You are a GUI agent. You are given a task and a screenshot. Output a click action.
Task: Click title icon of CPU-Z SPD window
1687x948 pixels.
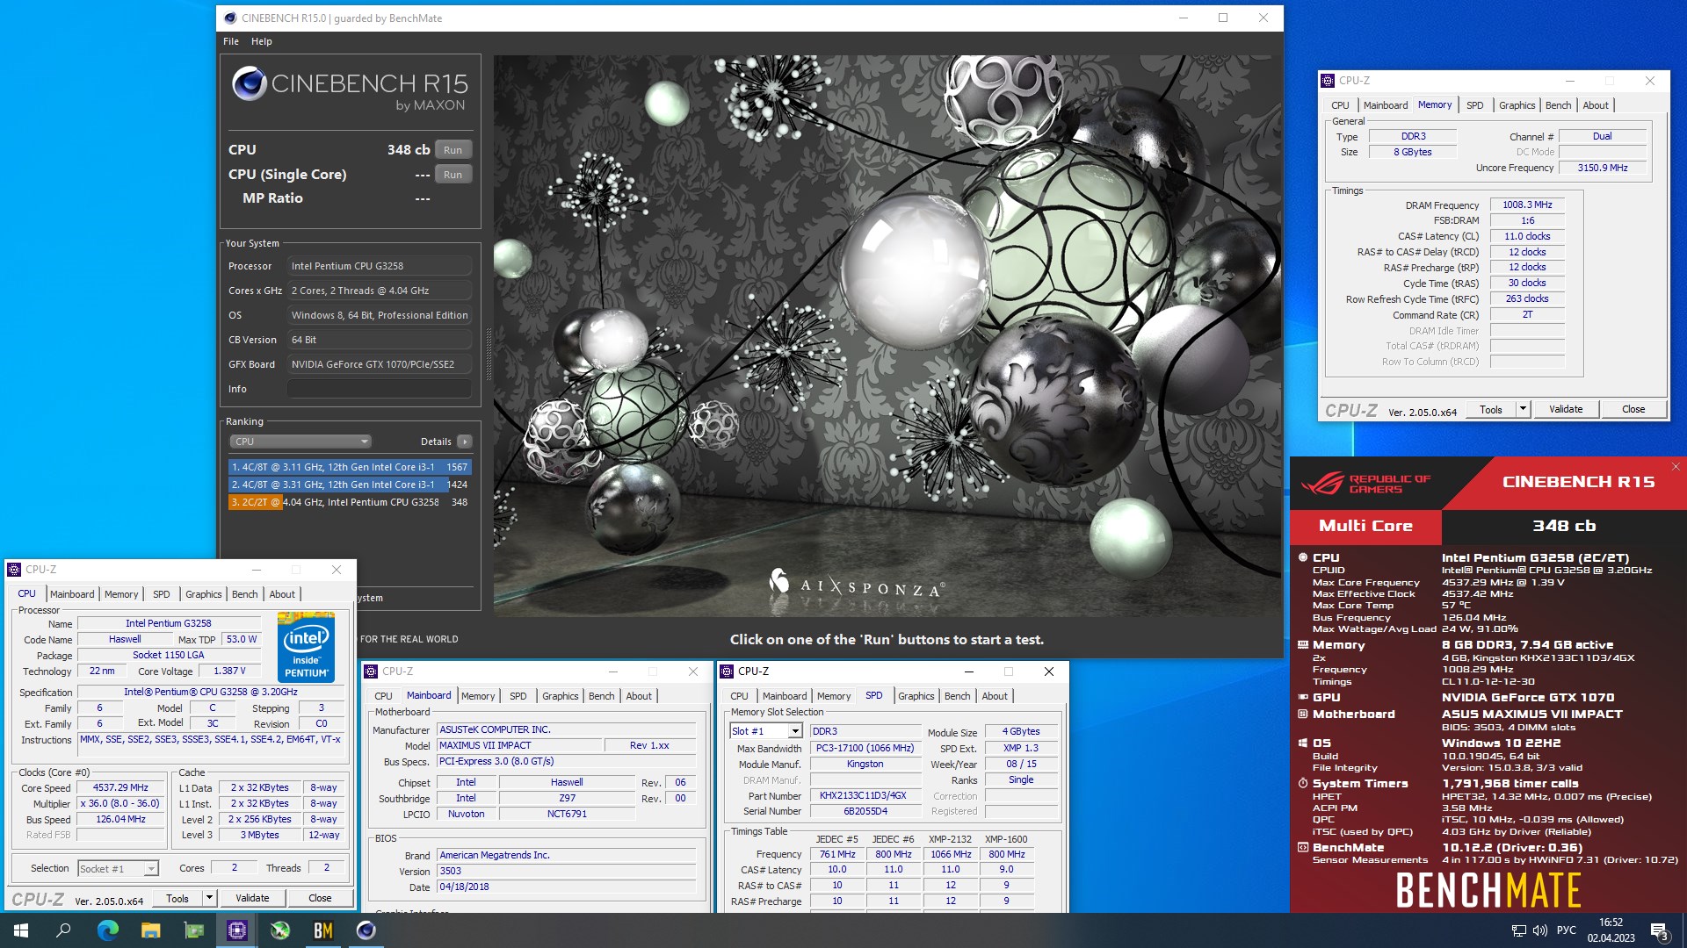[x=727, y=671]
